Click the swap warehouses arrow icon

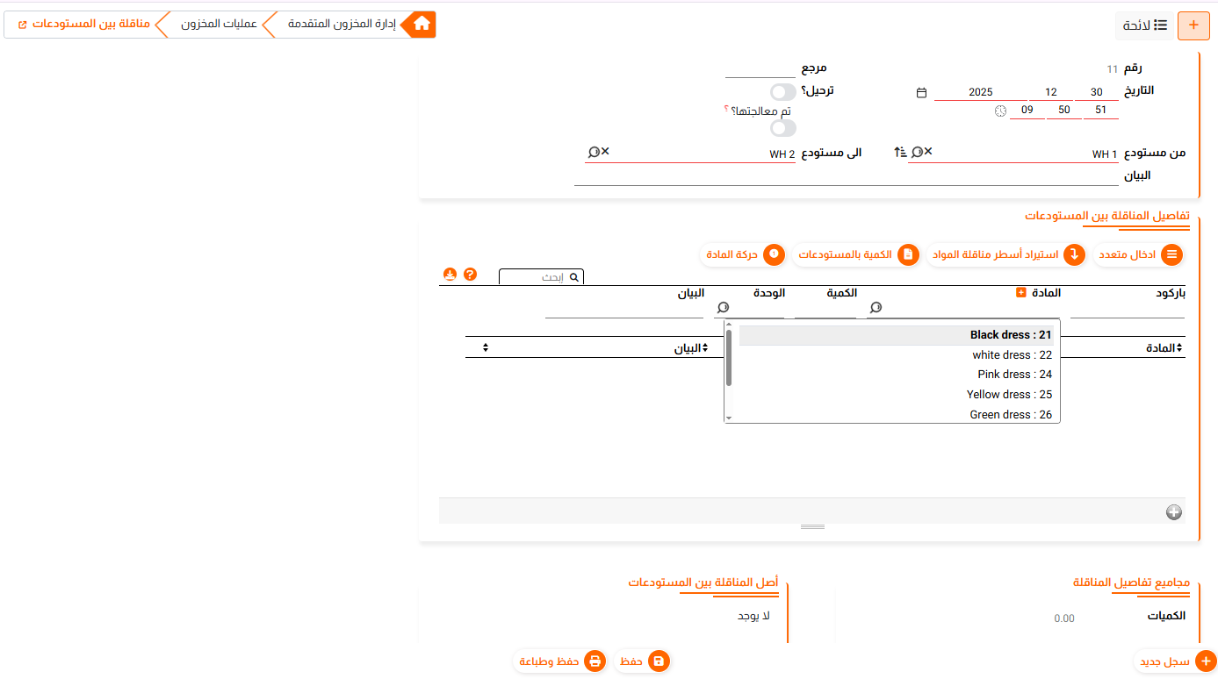point(899,153)
